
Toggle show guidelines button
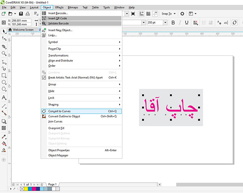[155, 14]
